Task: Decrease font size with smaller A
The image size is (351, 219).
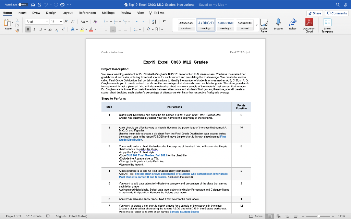Action: tap(73, 22)
